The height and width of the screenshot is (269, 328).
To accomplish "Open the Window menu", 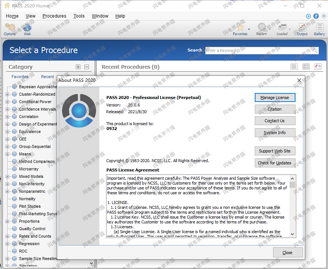I will pyautogui.click(x=100, y=16).
